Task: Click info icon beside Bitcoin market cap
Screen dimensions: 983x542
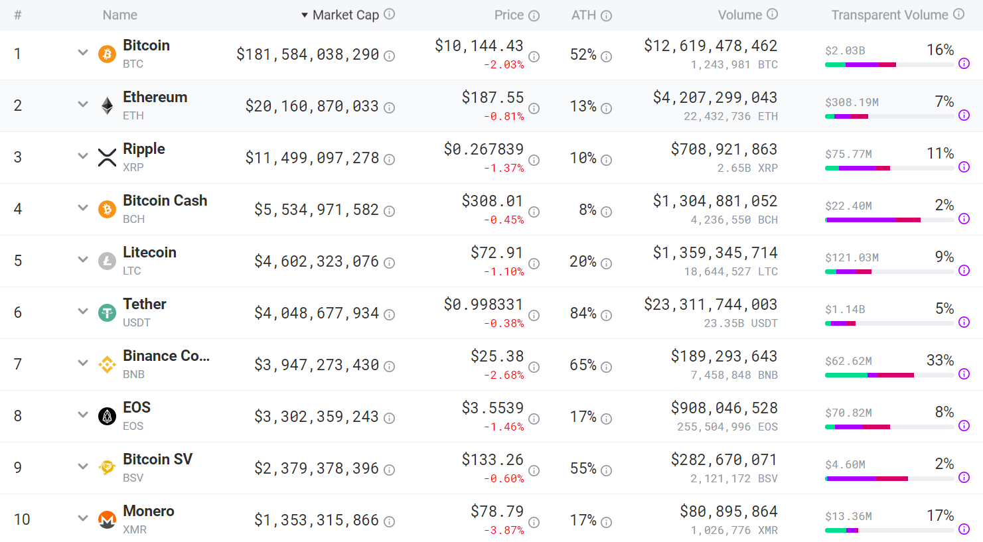Action: click(x=390, y=56)
